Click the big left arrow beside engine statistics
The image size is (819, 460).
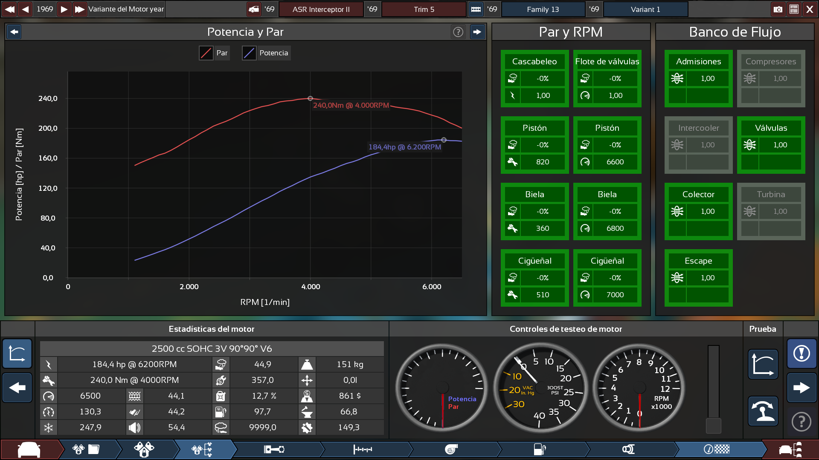pos(17,388)
